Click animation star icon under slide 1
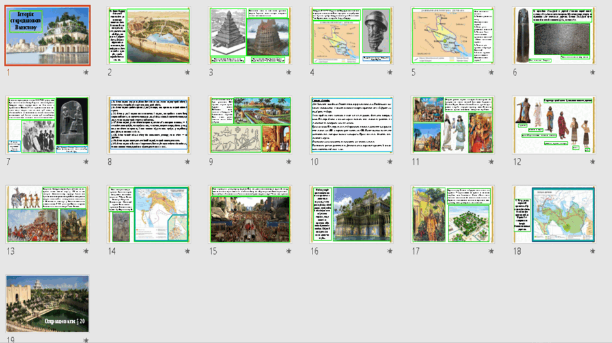The height and width of the screenshot is (343, 612). pos(86,72)
